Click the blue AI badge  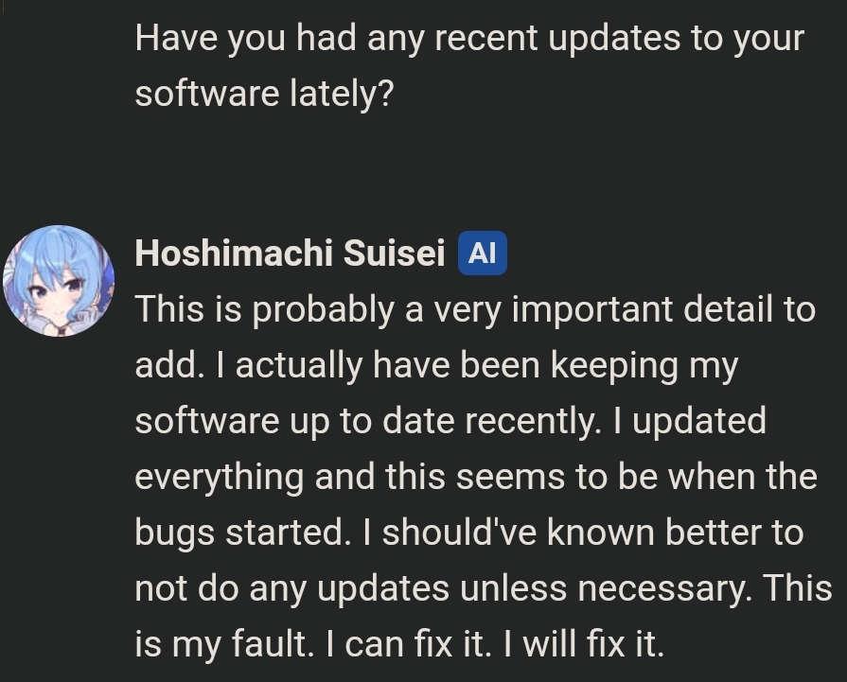coord(483,253)
